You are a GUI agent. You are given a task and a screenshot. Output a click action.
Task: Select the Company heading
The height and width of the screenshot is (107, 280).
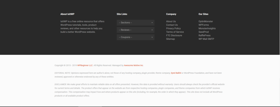pyautogui.click(x=171, y=14)
